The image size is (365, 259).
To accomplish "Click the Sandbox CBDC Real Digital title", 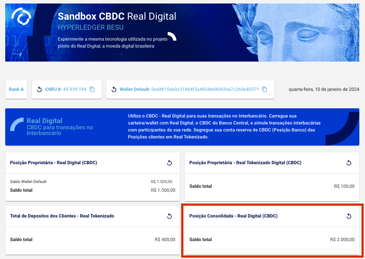I will click(x=117, y=17).
